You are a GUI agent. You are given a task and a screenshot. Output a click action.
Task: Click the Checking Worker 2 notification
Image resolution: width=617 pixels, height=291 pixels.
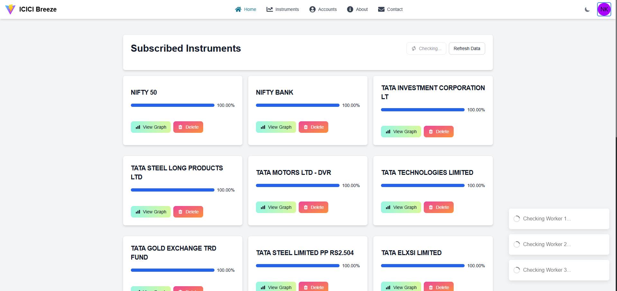tap(559, 244)
